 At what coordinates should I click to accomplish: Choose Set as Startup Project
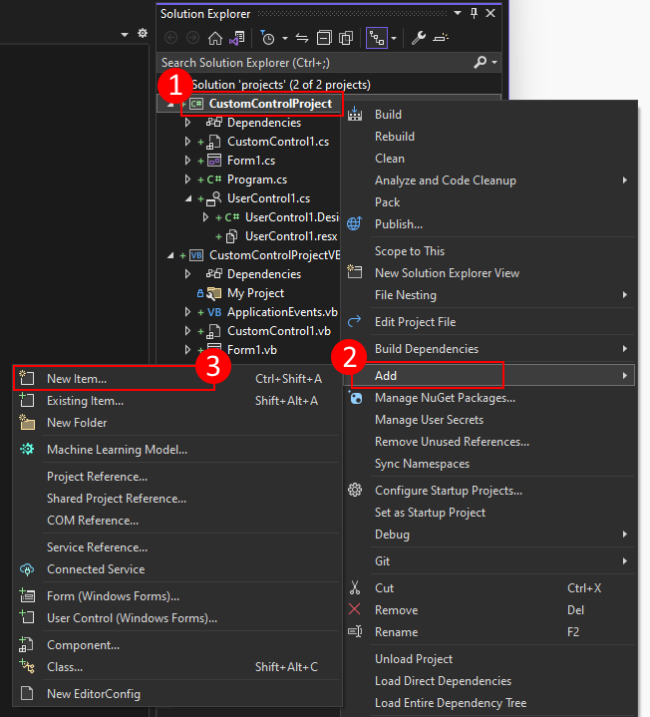click(x=430, y=513)
